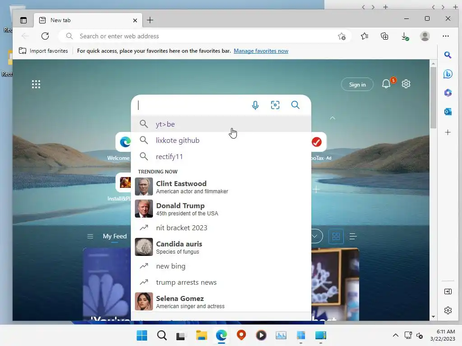462x346 pixels.
Task: Select 'rectify11' search suggestion
Action: [x=221, y=156]
